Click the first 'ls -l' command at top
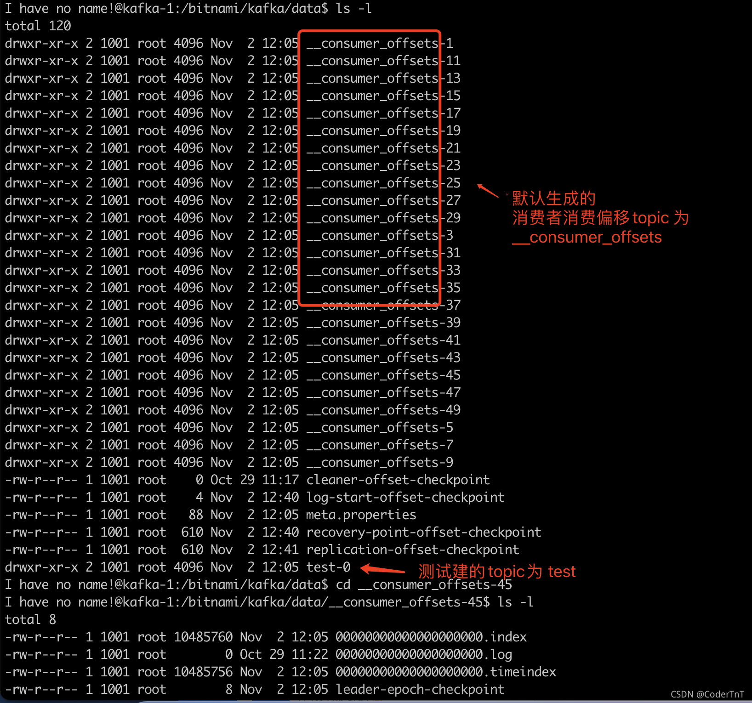Image resolution: width=752 pixels, height=703 pixels. pyautogui.click(x=354, y=8)
